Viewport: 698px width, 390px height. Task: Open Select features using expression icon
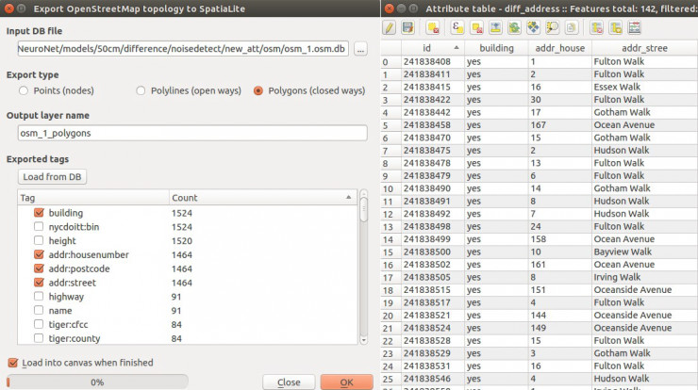pyautogui.click(x=457, y=27)
